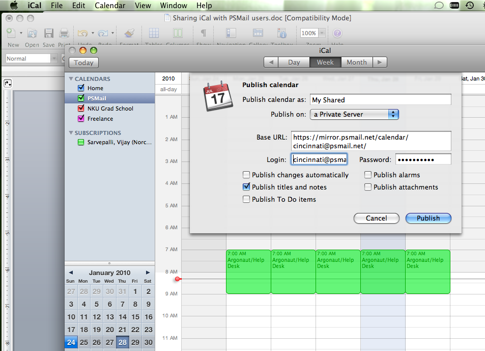Go to previous week in iCal

pos(271,62)
